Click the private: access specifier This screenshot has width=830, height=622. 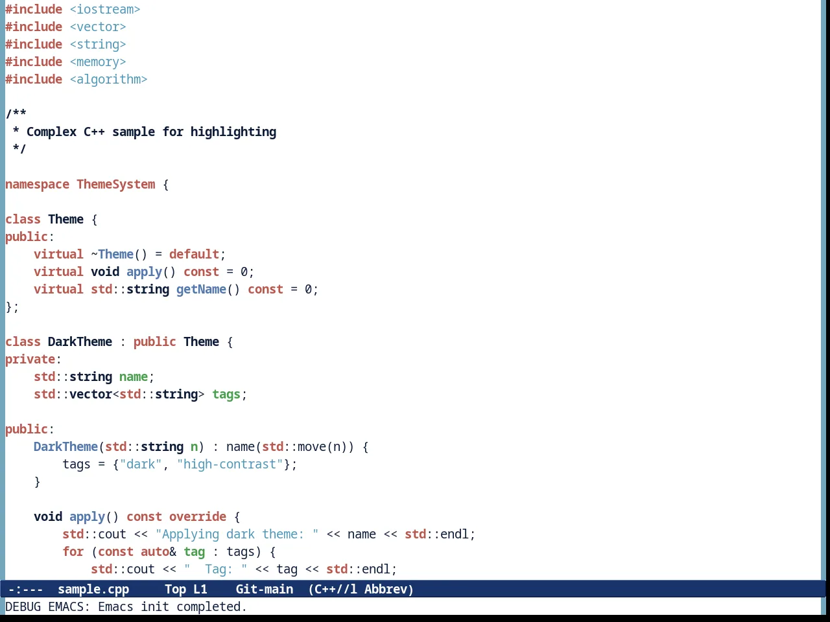(x=33, y=359)
